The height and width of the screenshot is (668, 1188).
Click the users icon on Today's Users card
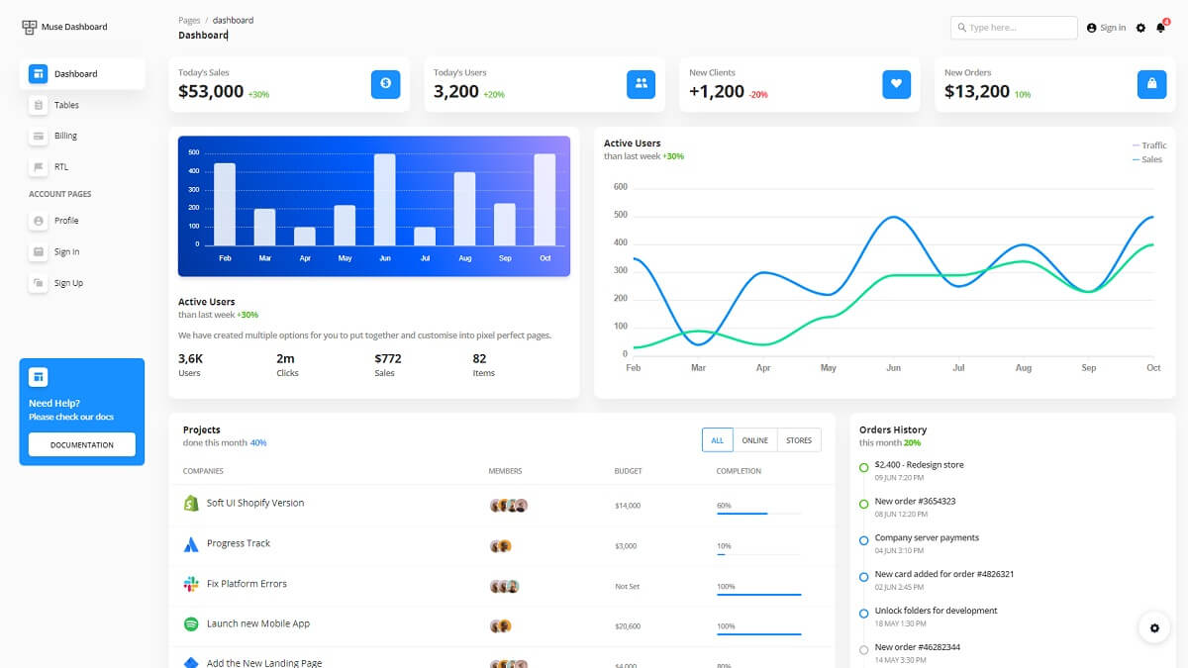click(641, 84)
